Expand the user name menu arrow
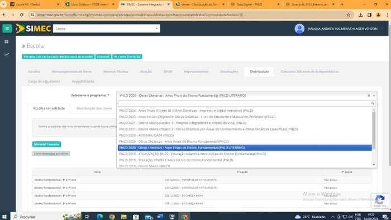Viewport: 391px width, 220px height. click(382, 28)
